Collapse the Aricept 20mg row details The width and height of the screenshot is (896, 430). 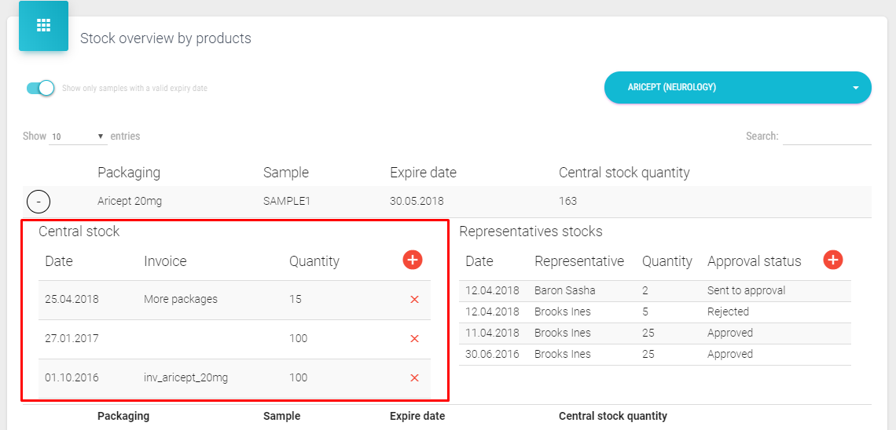click(x=39, y=202)
